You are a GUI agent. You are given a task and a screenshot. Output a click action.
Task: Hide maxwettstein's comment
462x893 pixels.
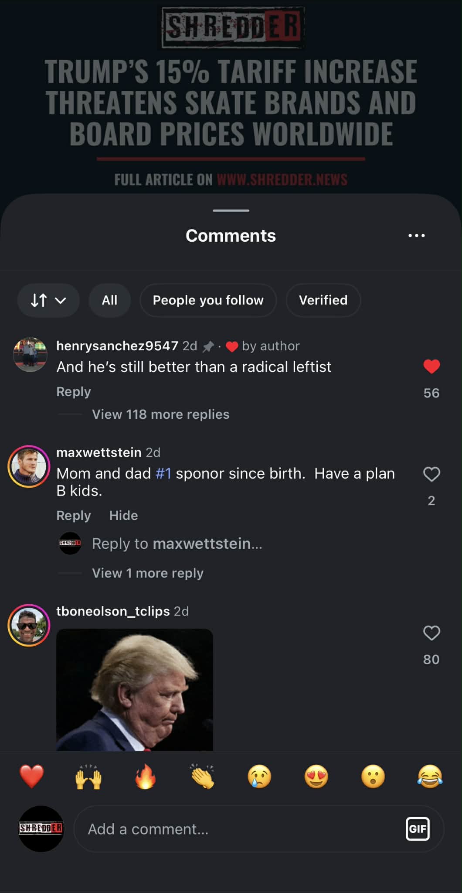123,516
